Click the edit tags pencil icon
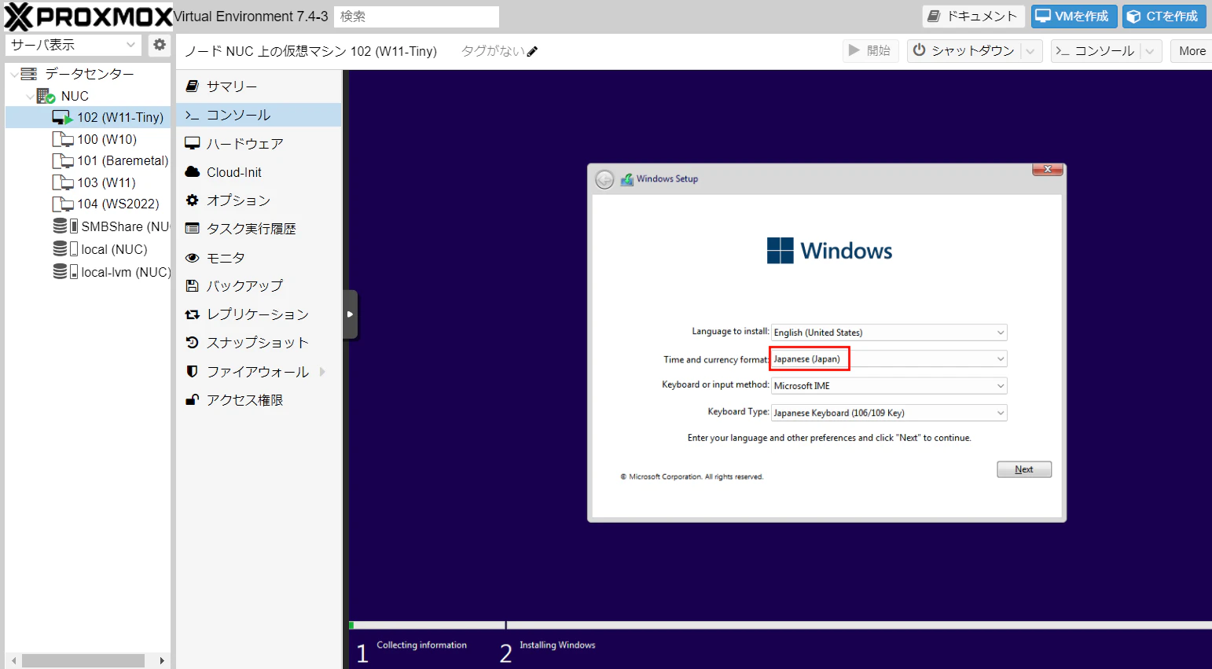Viewport: 1212px width, 669px height. tap(532, 51)
